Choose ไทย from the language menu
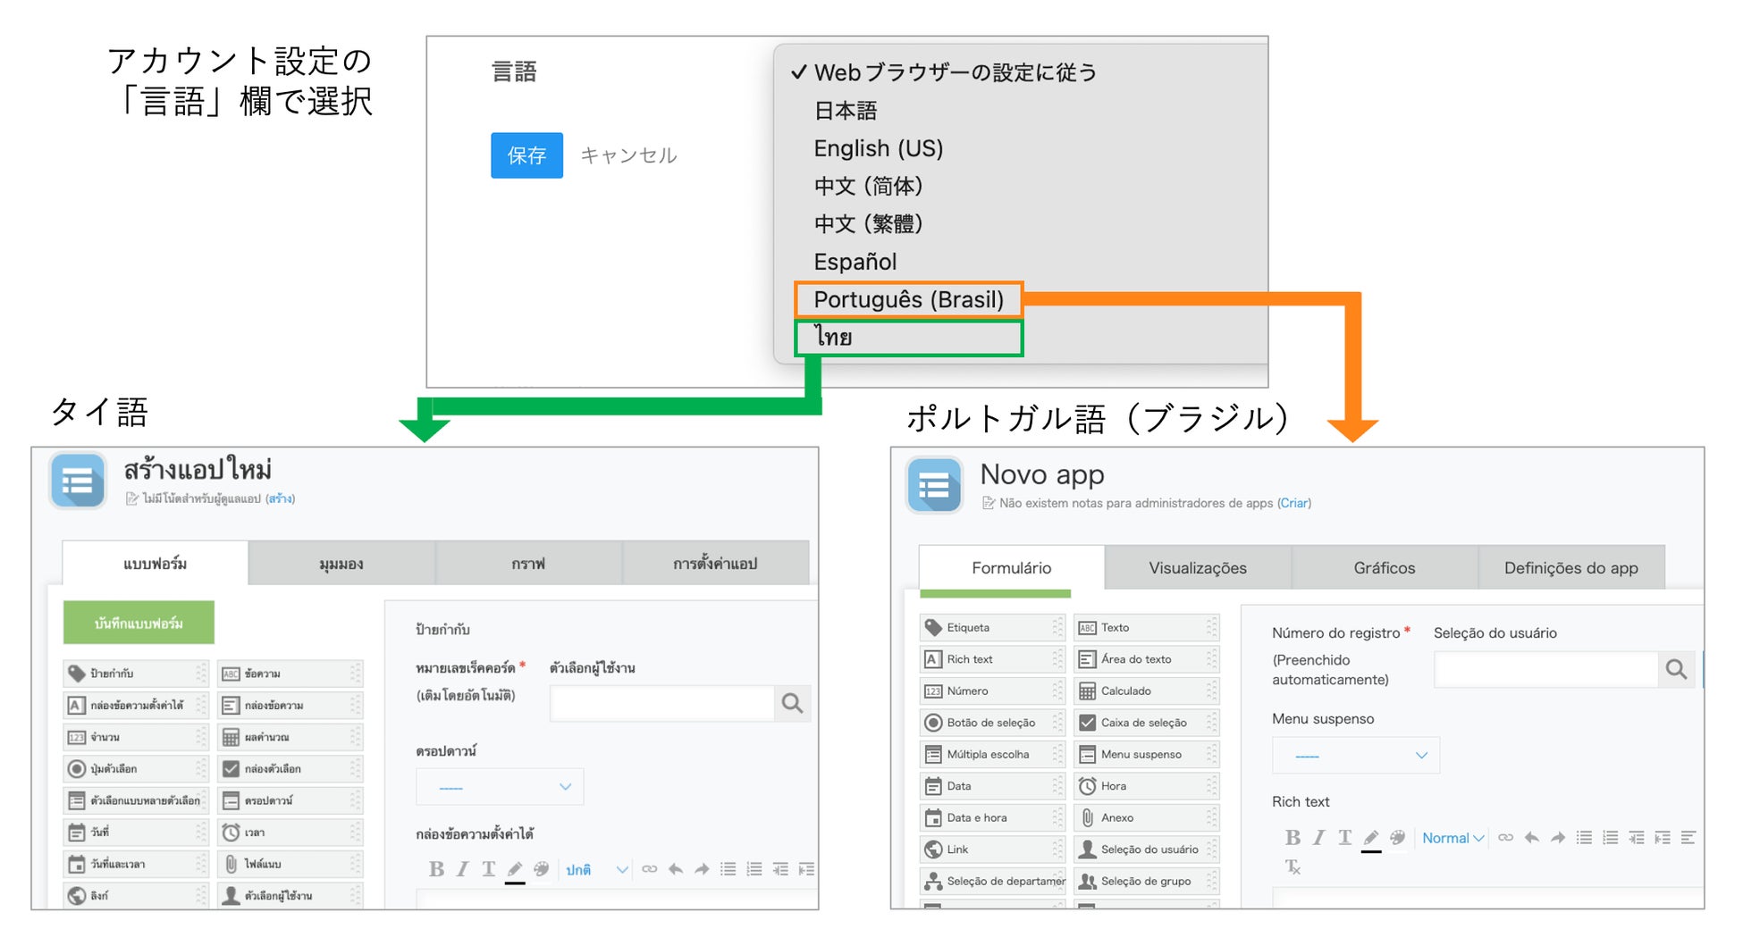Image resolution: width=1743 pixels, height=929 pixels. pos(908,338)
